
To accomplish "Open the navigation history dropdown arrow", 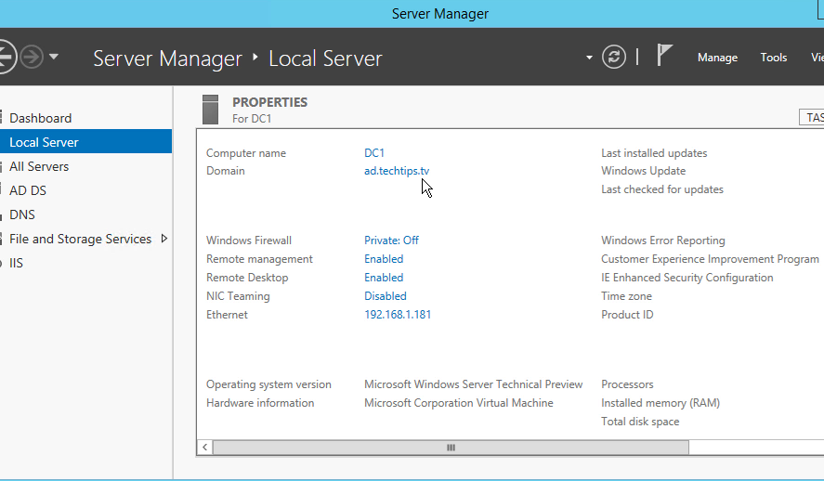I will [54, 57].
